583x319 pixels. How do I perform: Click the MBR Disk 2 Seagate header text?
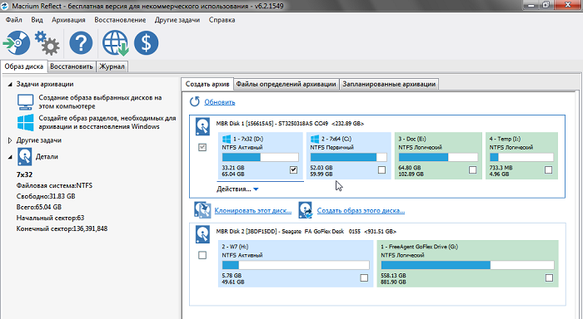(x=306, y=232)
